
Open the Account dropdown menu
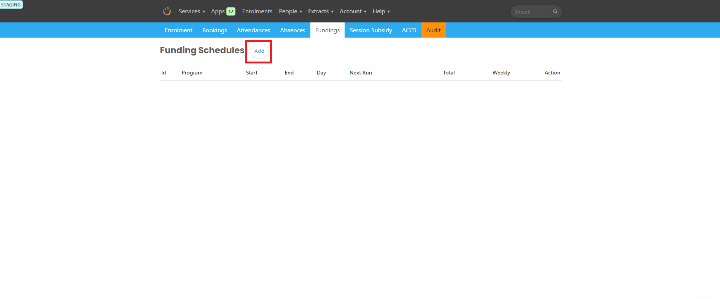(x=353, y=11)
